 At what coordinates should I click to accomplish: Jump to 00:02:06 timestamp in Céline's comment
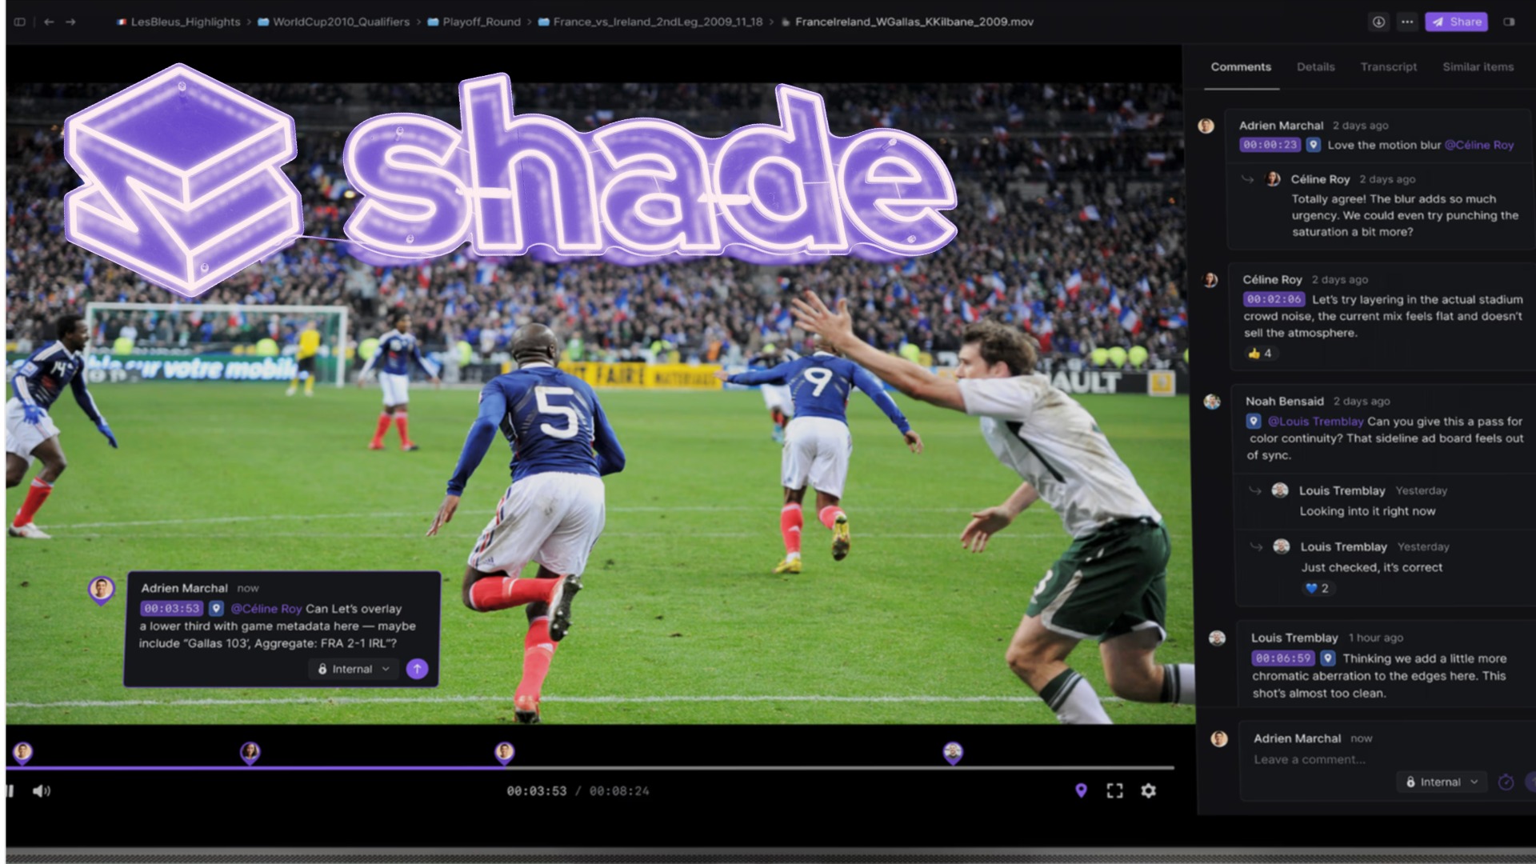[x=1274, y=299]
